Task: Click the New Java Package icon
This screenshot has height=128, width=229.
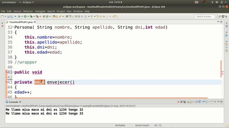Action: (x=44, y=16)
